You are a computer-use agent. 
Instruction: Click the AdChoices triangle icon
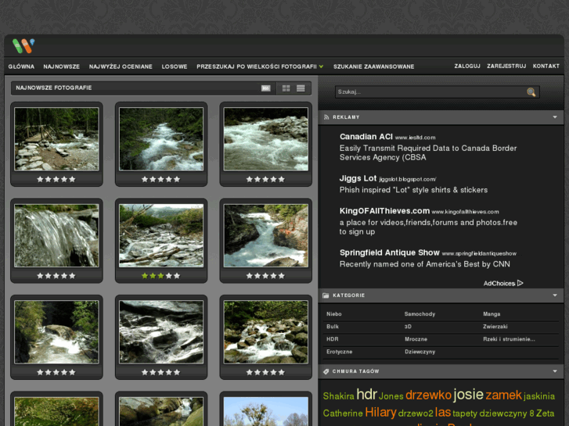click(x=520, y=283)
